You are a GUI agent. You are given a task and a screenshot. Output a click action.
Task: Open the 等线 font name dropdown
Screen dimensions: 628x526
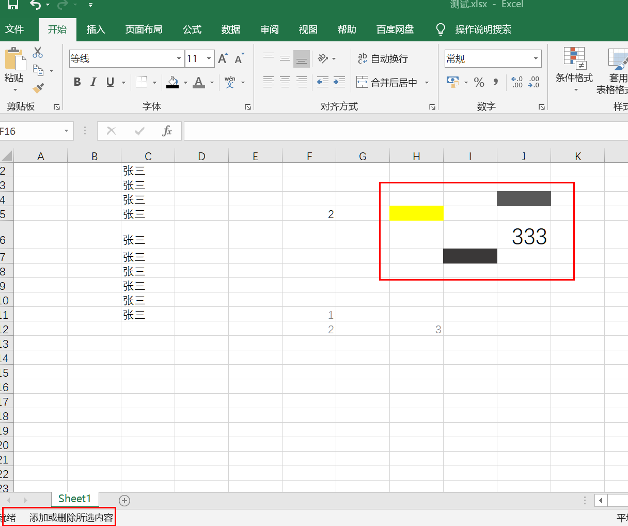click(x=179, y=58)
